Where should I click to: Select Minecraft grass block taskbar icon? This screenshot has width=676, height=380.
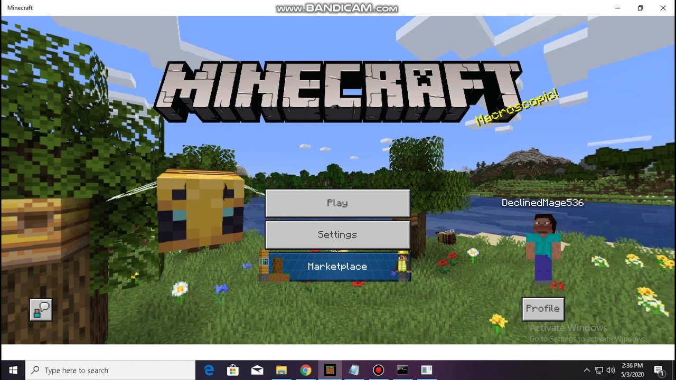click(x=330, y=370)
